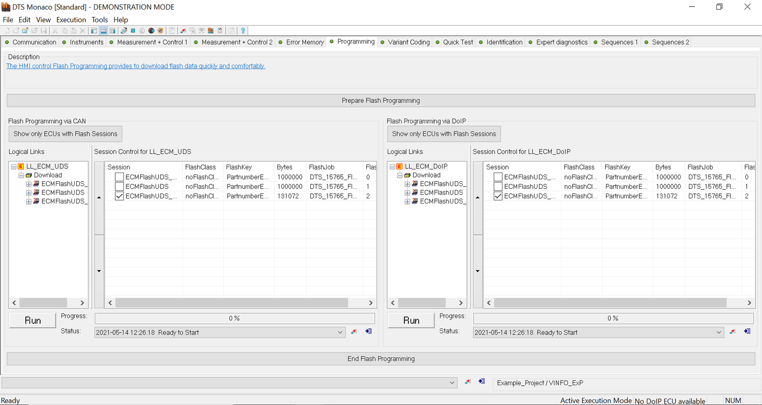
Task: Click the CAN flash progress bar
Action: tap(234, 318)
